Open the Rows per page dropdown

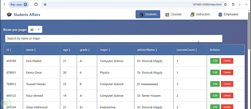pos(35,29)
